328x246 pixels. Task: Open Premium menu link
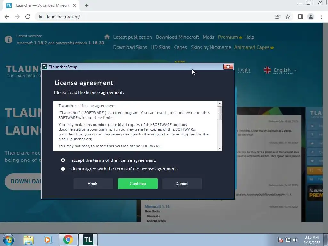coord(230,37)
